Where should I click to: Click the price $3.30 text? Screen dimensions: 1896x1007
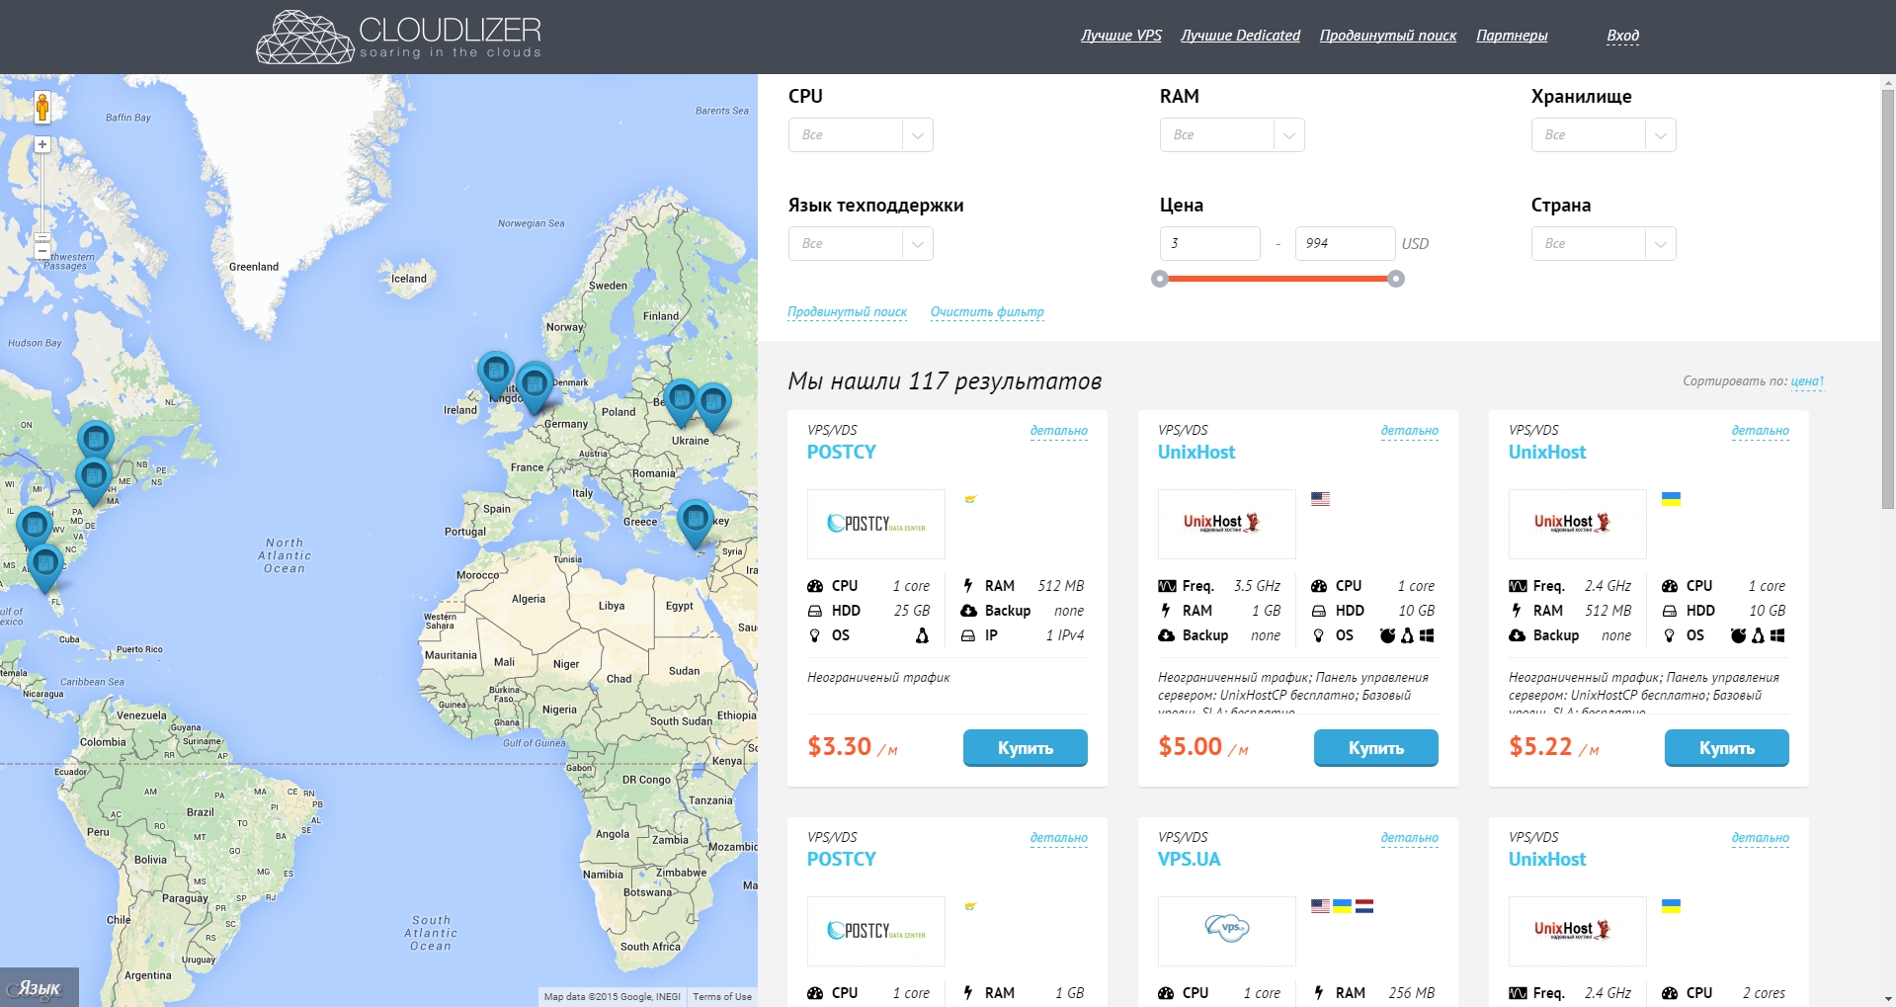[x=840, y=746]
